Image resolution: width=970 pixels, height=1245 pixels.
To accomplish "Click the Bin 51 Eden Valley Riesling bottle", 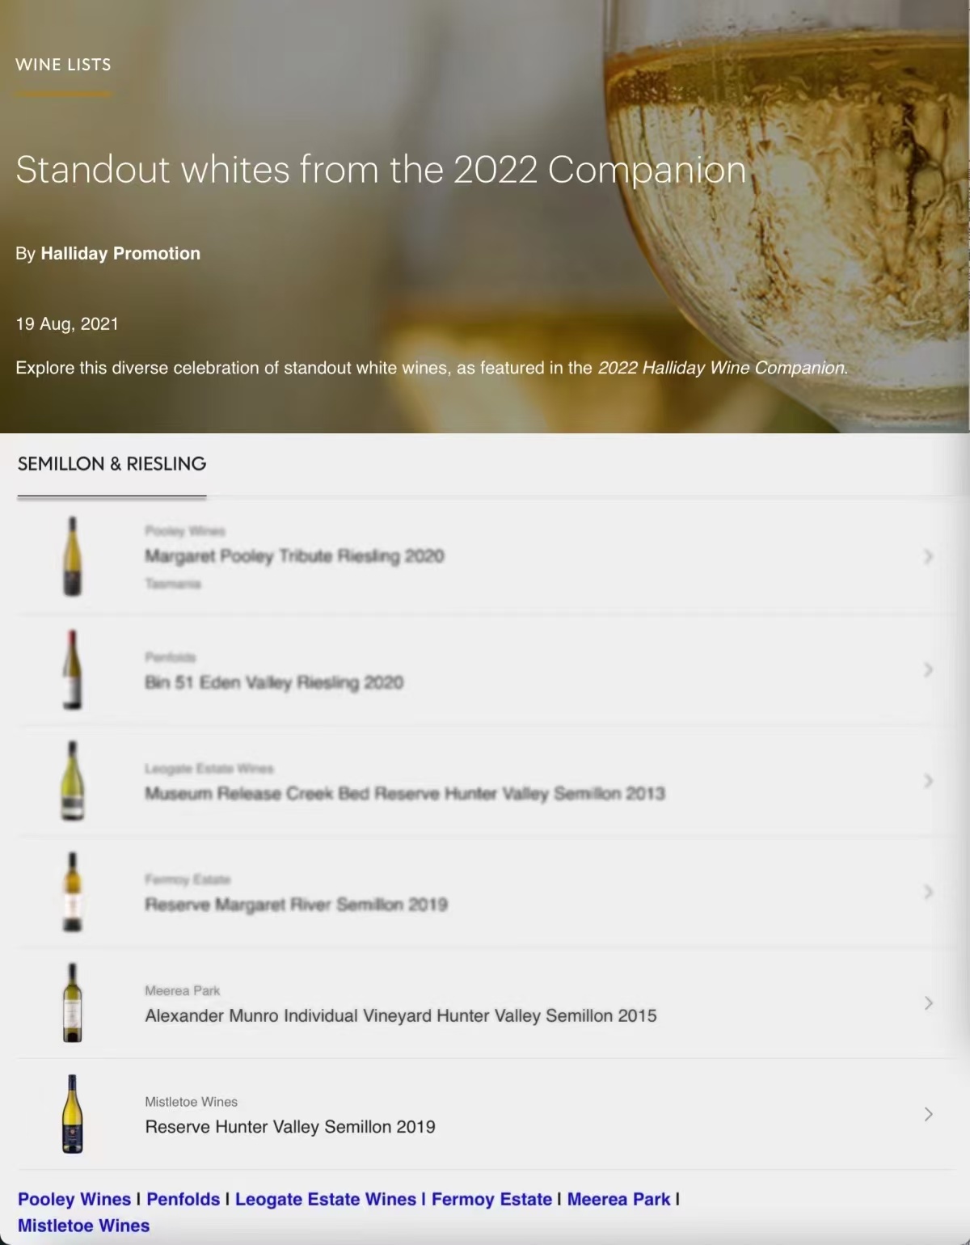I will point(73,669).
